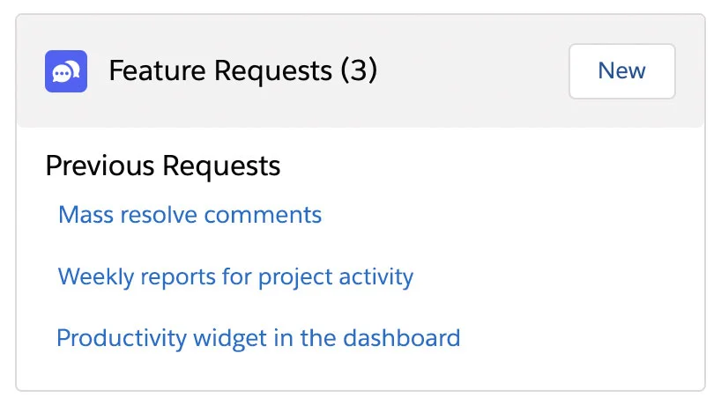721x405 pixels.
Task: Open Productivity widget in the dashboard link
Action: tap(258, 338)
